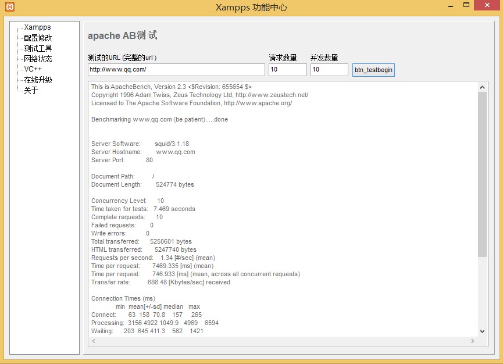503x364 pixels.
Task: Click the 请求数量 input box
Action: tap(288, 70)
